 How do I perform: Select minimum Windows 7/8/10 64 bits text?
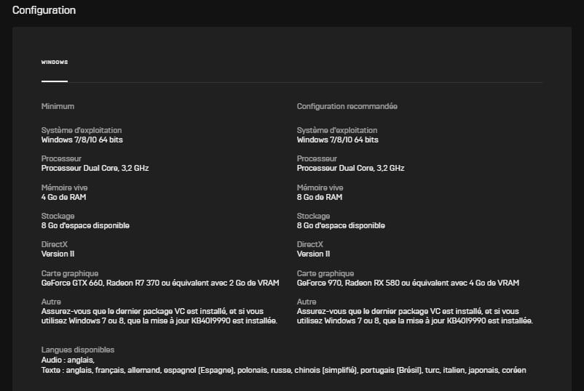[x=82, y=140]
